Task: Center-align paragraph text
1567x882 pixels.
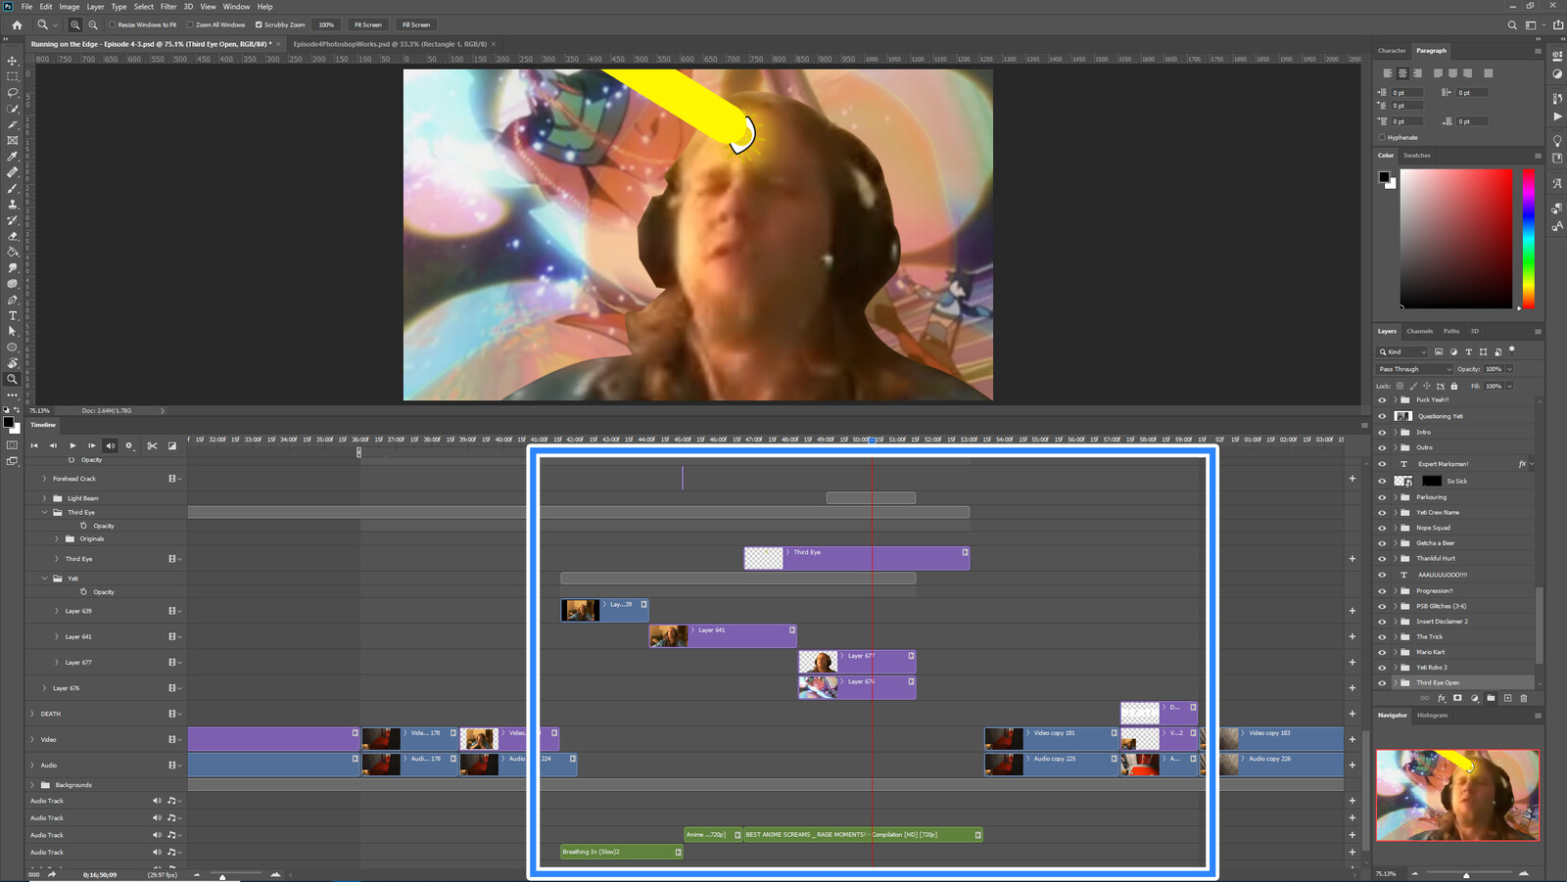Action: point(1402,73)
